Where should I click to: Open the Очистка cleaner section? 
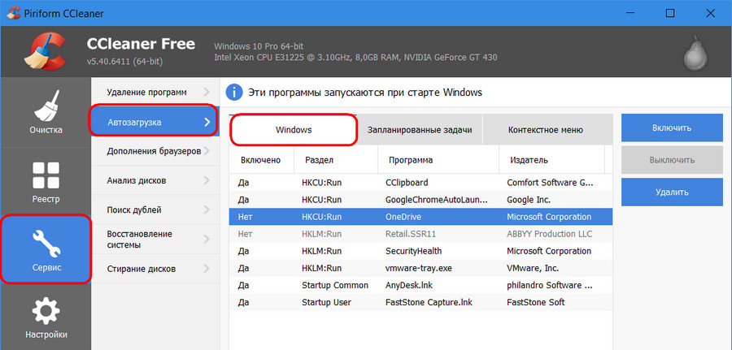pyautogui.click(x=46, y=112)
